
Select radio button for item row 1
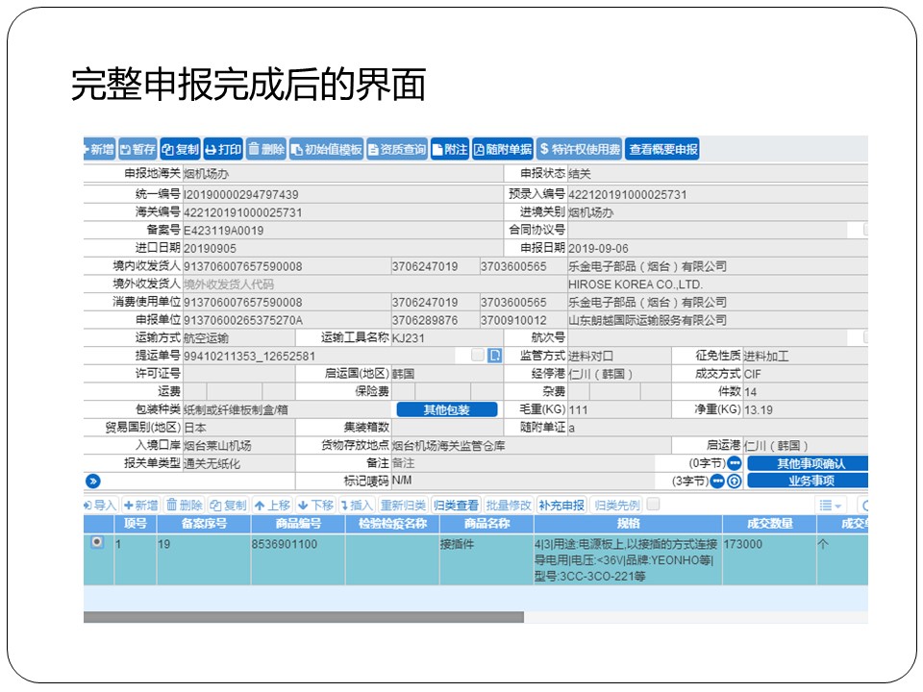tap(96, 543)
